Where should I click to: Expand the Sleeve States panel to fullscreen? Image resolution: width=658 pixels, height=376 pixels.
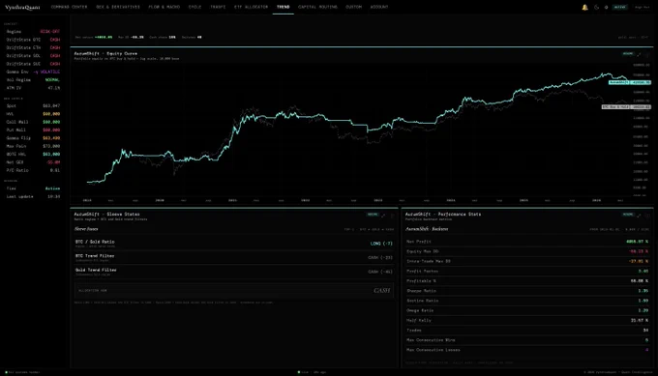pos(383,216)
